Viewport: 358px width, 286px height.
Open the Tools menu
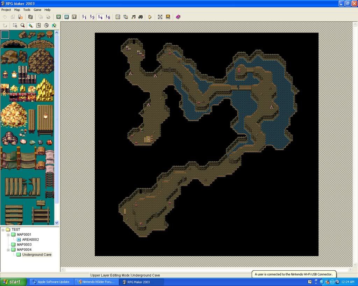tap(27, 10)
